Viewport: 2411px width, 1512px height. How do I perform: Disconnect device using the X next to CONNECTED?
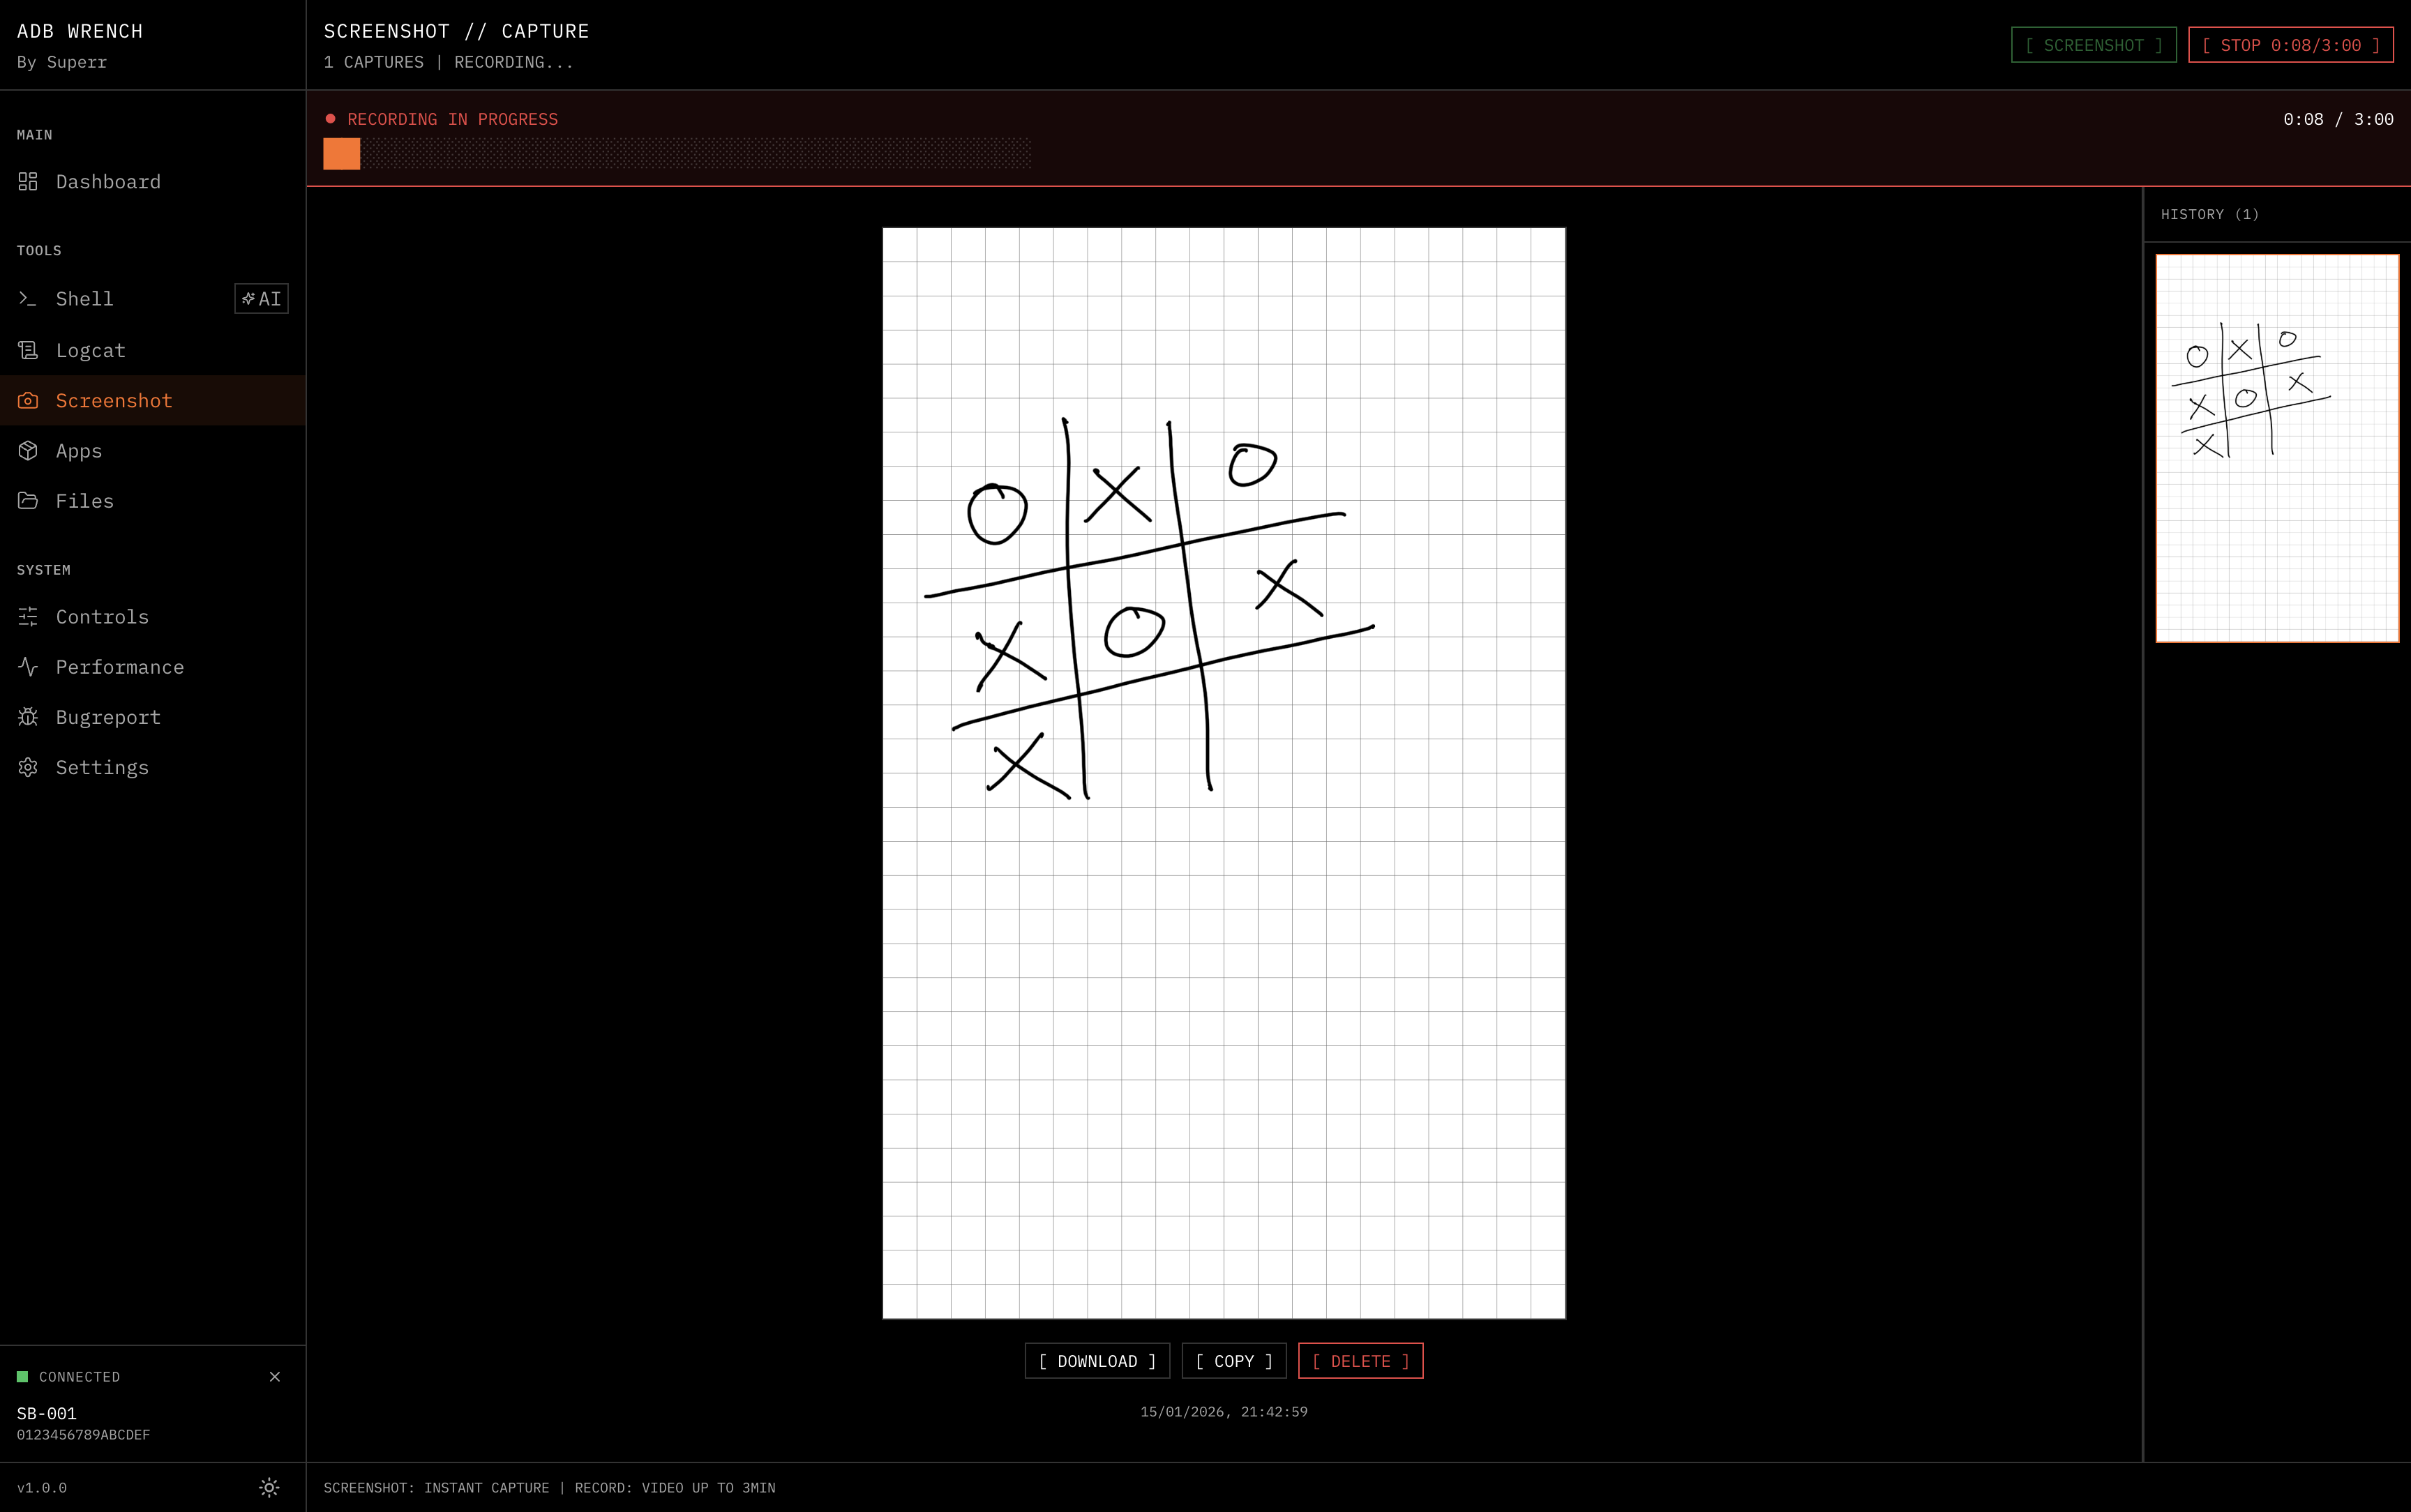(275, 1377)
